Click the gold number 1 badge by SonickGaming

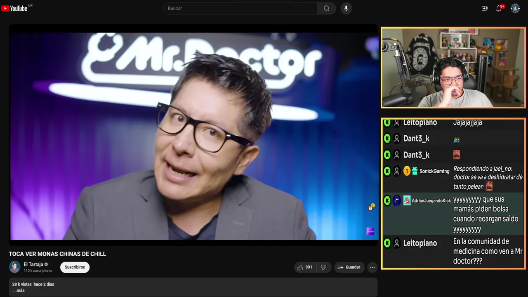407,171
